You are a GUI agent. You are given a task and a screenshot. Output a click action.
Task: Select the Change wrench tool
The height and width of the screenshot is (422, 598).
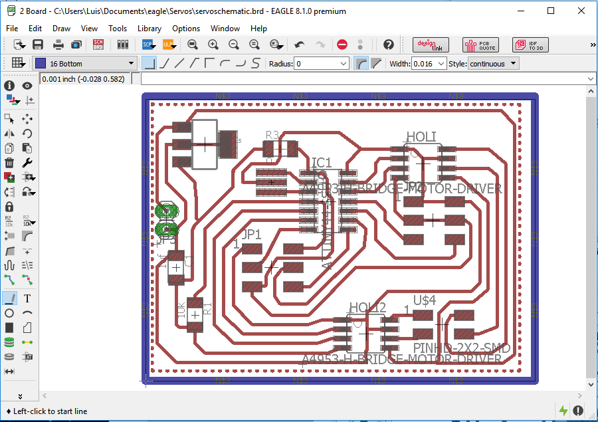pyautogui.click(x=27, y=163)
